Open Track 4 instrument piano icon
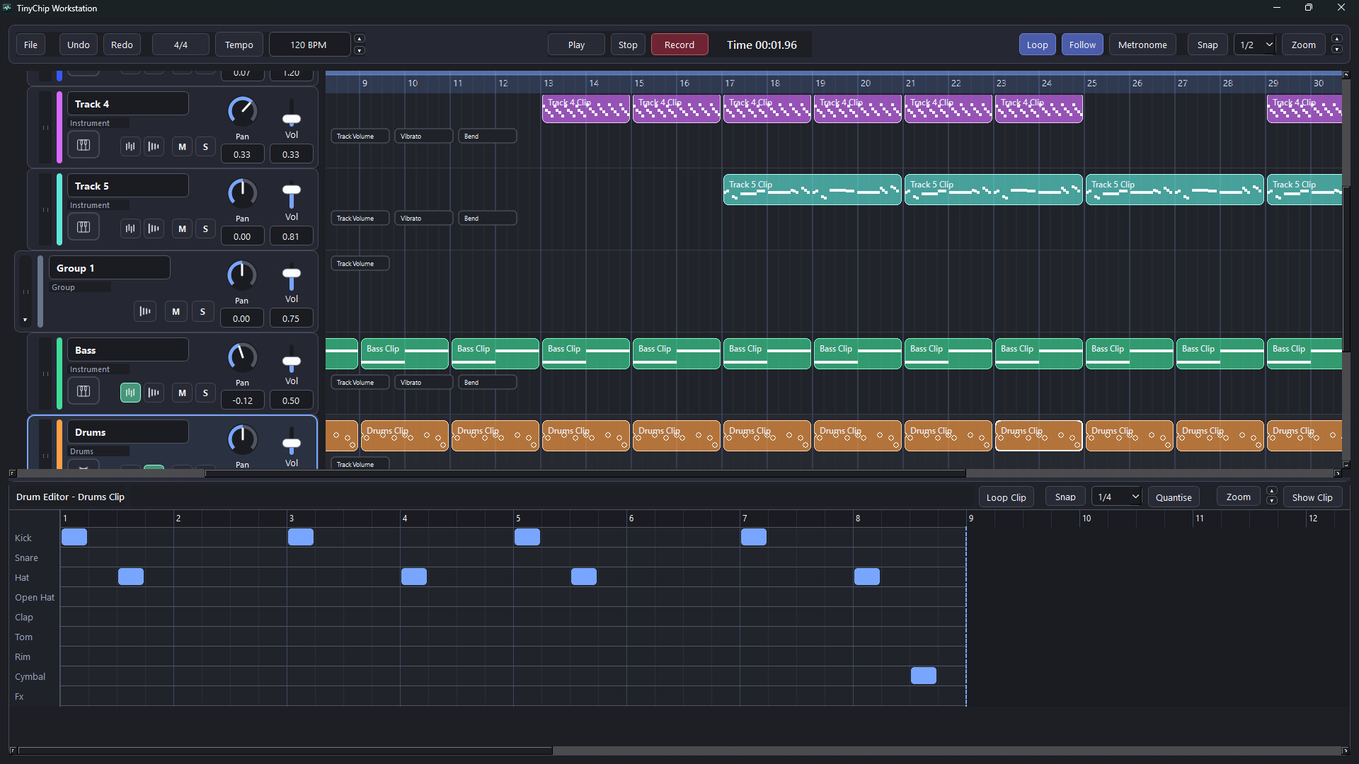 point(84,145)
